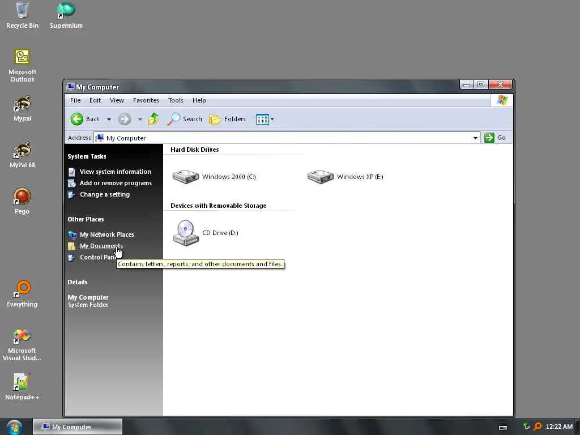Expand the Forward history dropdown arrow
Image resolution: width=580 pixels, height=435 pixels.
(140, 119)
